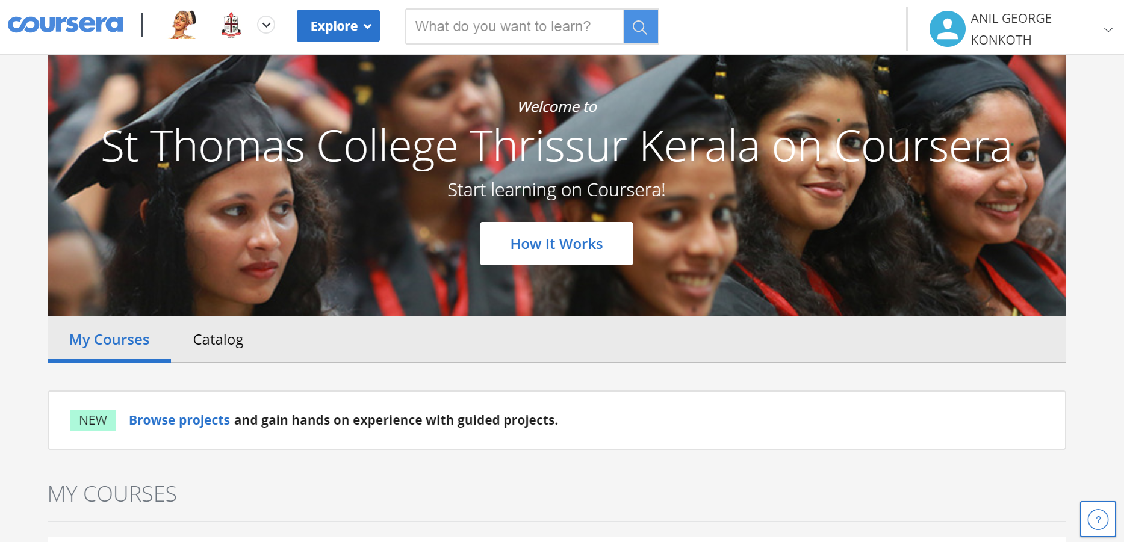Click the user profile avatar icon

pyautogui.click(x=947, y=29)
